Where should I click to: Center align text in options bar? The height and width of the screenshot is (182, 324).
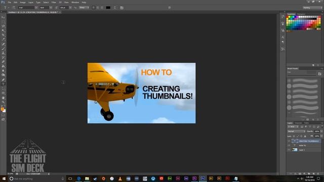click(98, 8)
